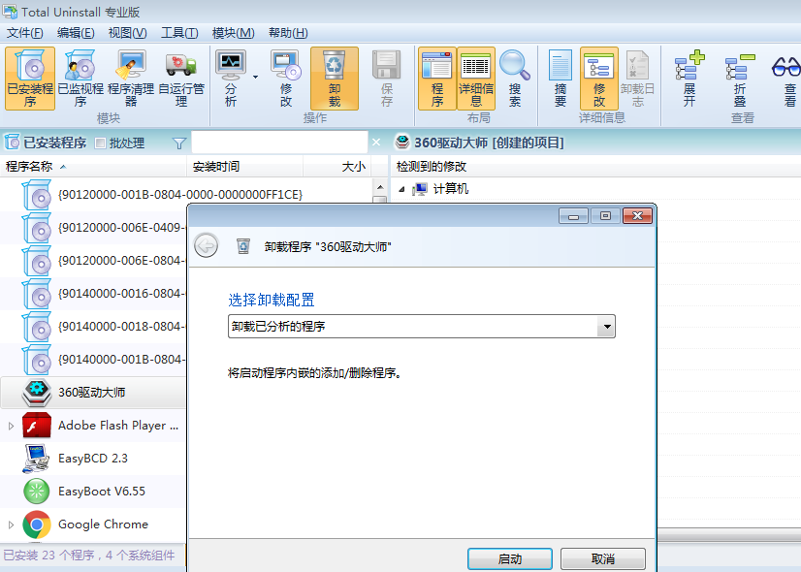This screenshot has height=572, width=801.
Task: Select EasyBCD 2.3 in program list
Action: tap(93, 459)
